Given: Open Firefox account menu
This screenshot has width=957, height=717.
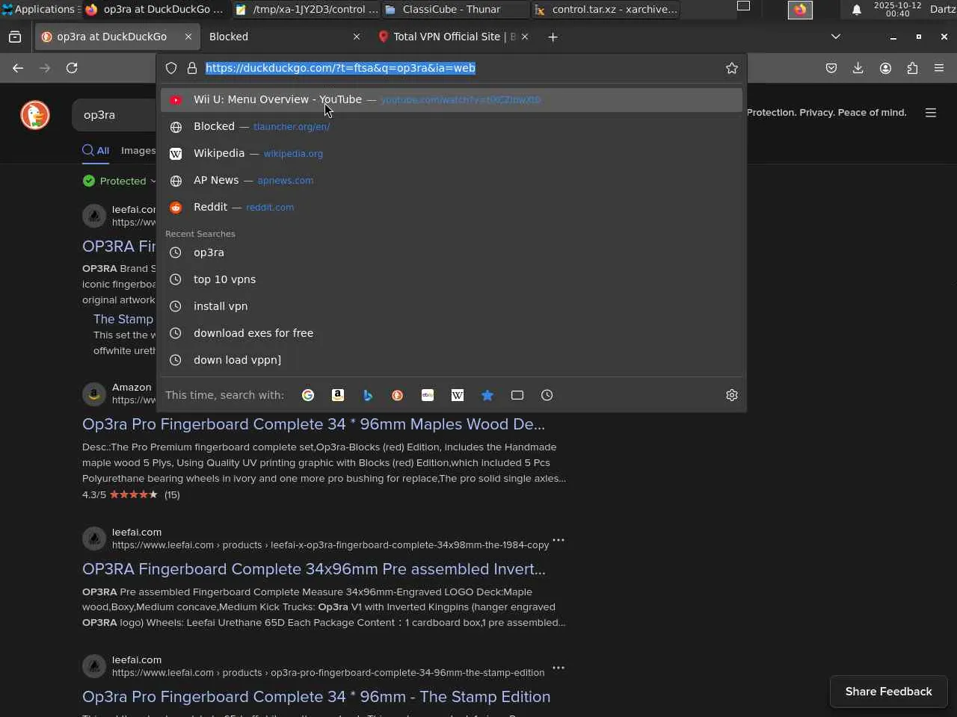Looking at the screenshot, I should click(x=885, y=68).
